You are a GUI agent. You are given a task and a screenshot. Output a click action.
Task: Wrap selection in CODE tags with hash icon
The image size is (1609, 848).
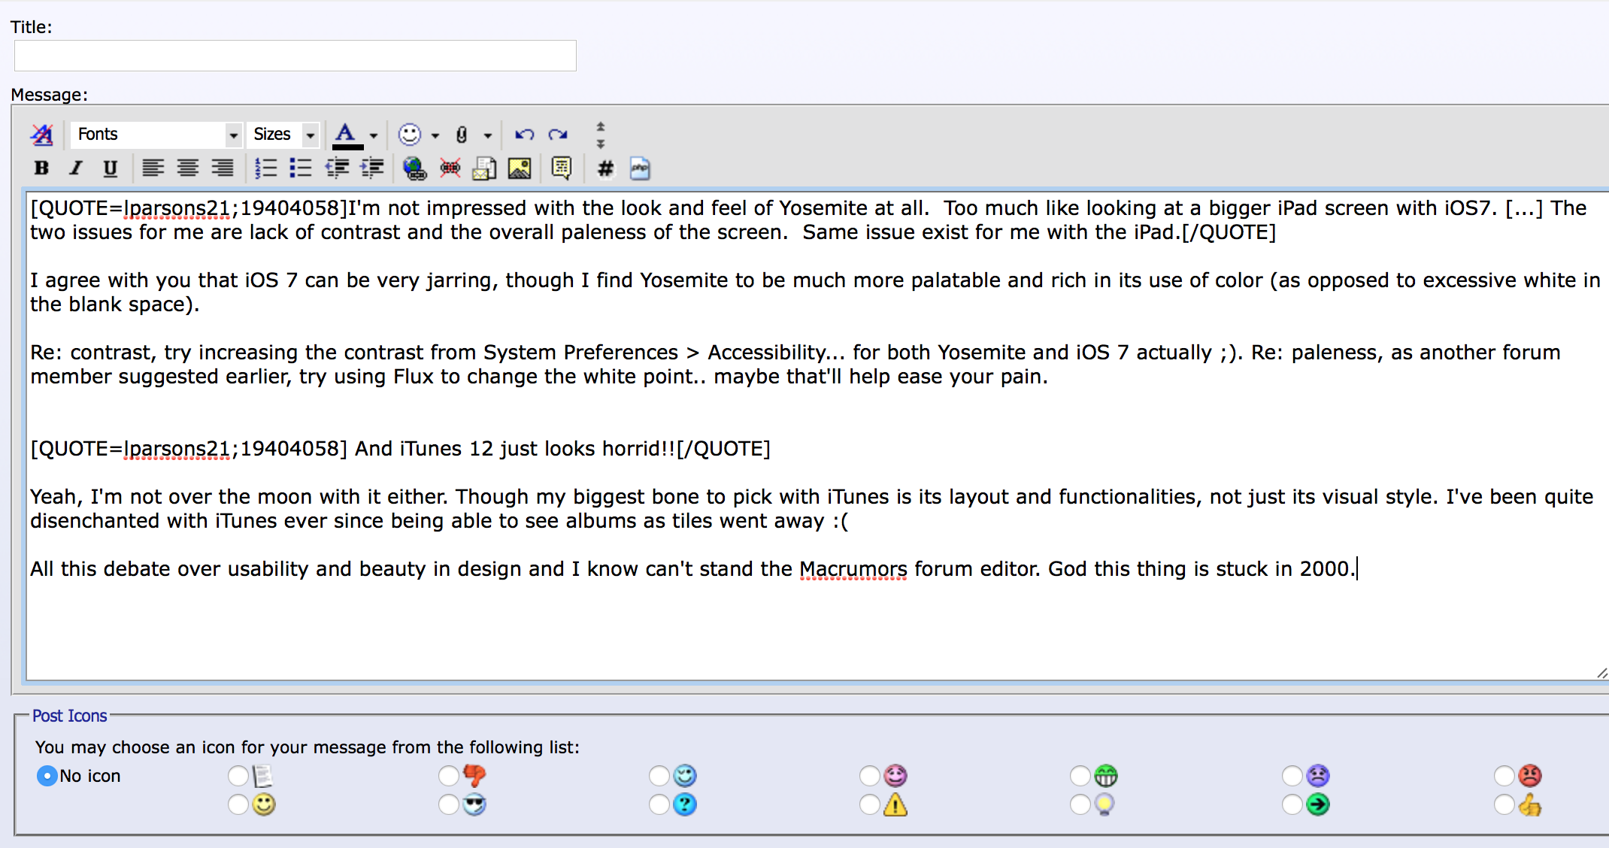[605, 168]
